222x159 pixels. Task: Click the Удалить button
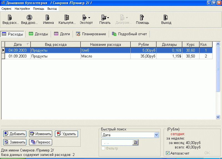coord(66,134)
